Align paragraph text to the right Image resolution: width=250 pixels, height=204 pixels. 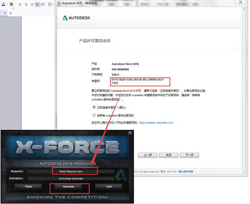click(32, 5)
